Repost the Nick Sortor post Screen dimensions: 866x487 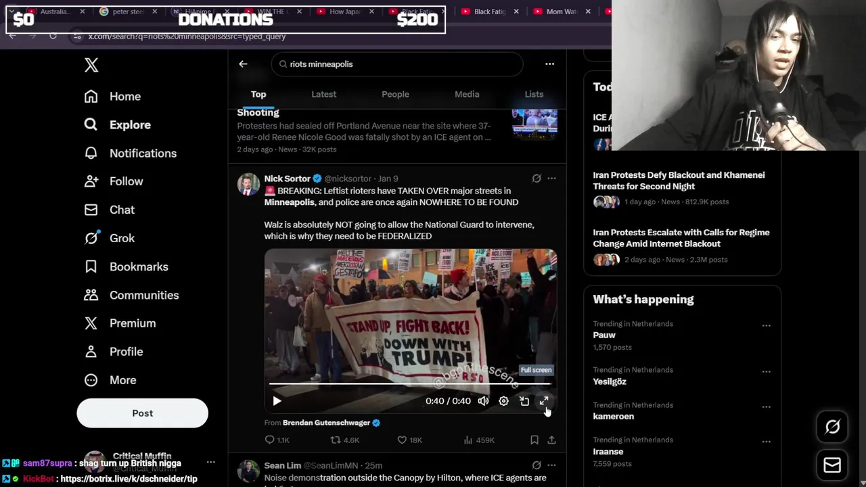344,440
